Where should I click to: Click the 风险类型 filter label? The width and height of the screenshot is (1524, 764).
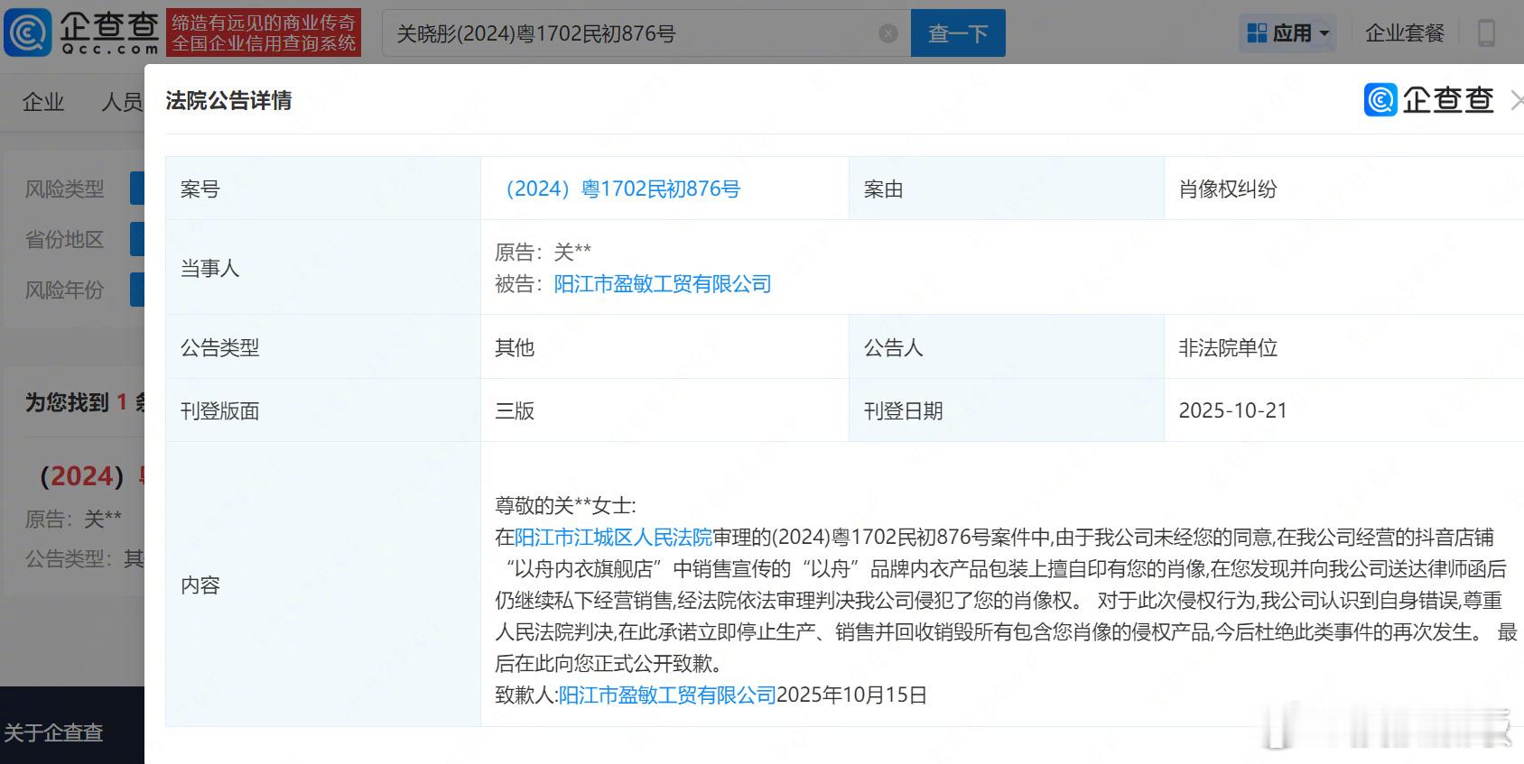pos(65,189)
